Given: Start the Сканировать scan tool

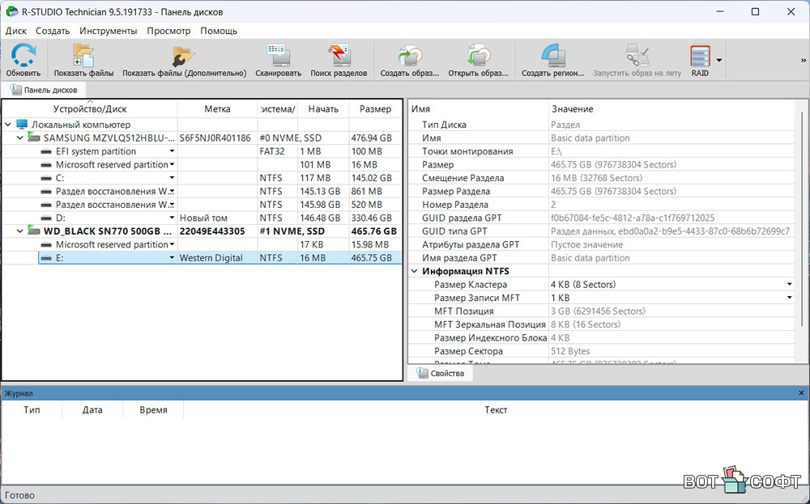Looking at the screenshot, I should 278,58.
